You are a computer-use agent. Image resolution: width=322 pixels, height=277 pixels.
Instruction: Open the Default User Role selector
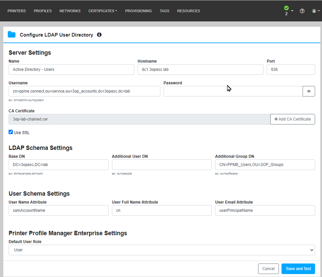(161, 250)
